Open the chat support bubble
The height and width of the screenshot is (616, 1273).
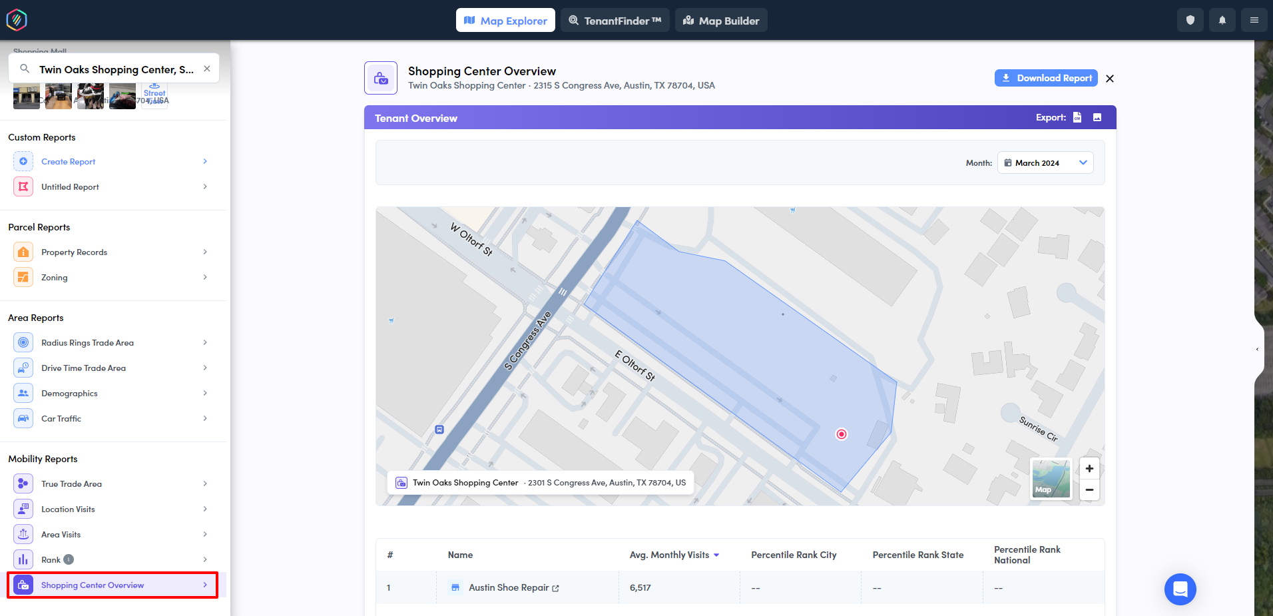(1180, 589)
